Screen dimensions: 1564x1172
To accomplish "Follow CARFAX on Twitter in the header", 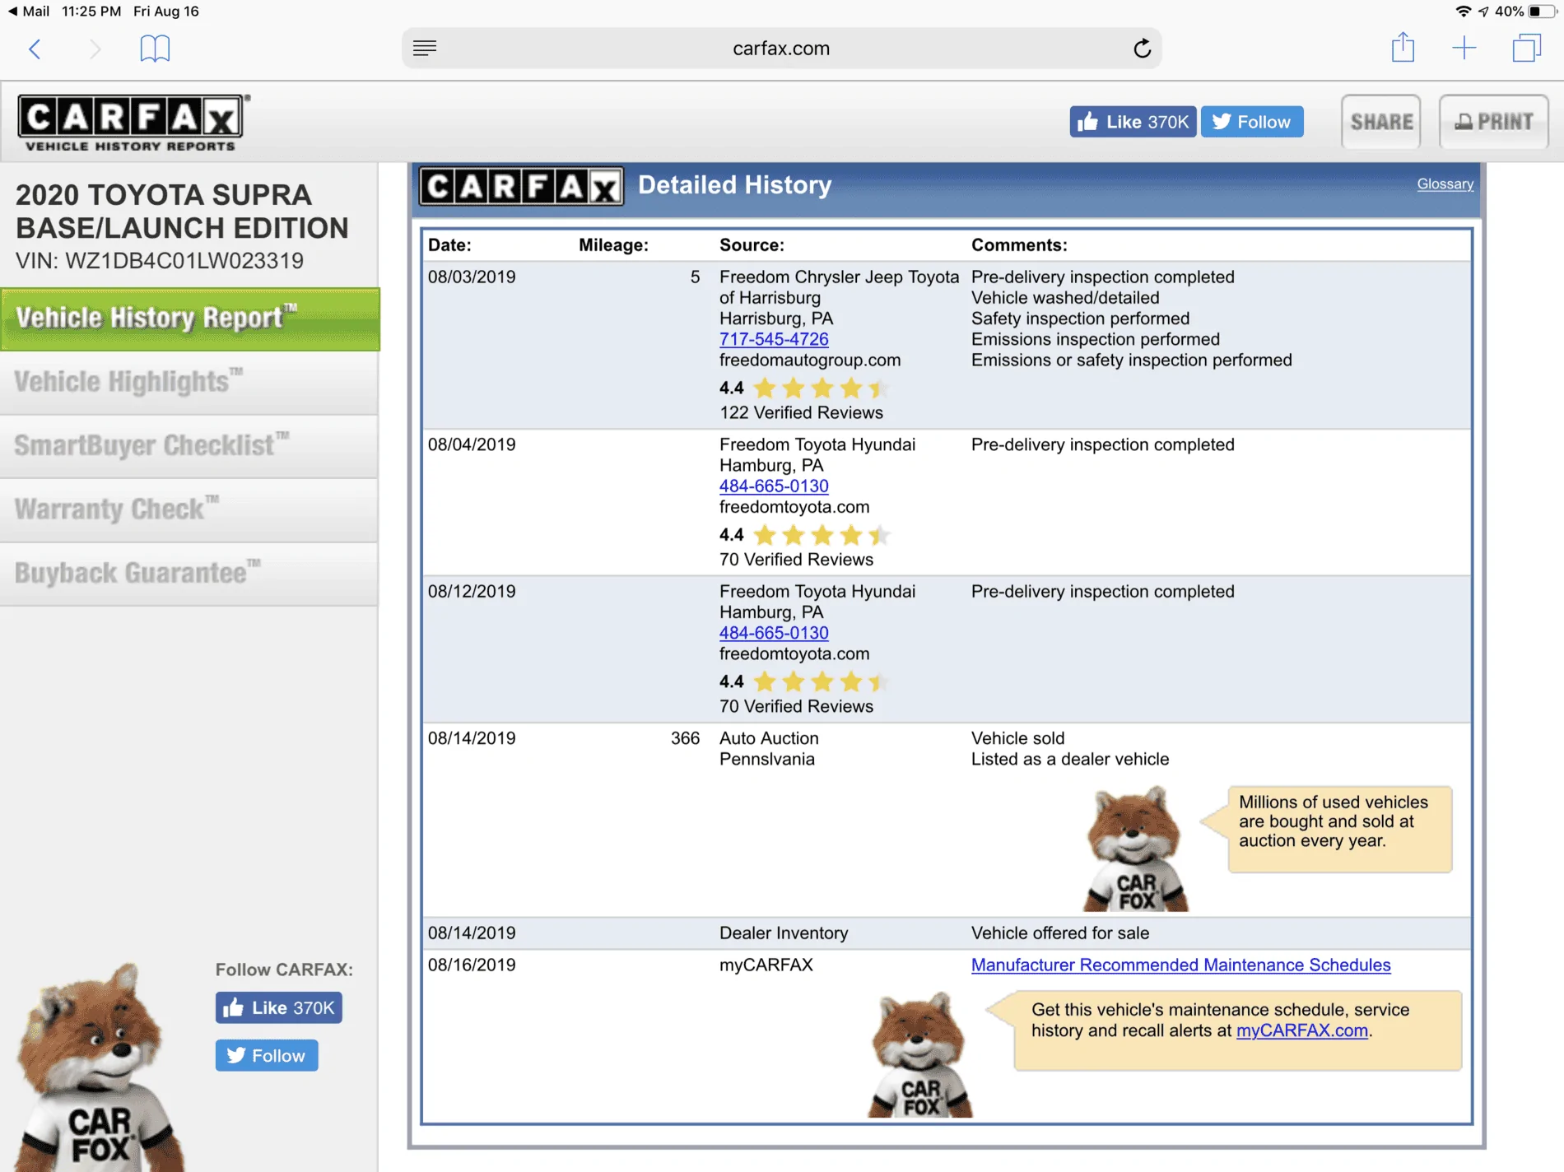I will click(1252, 122).
